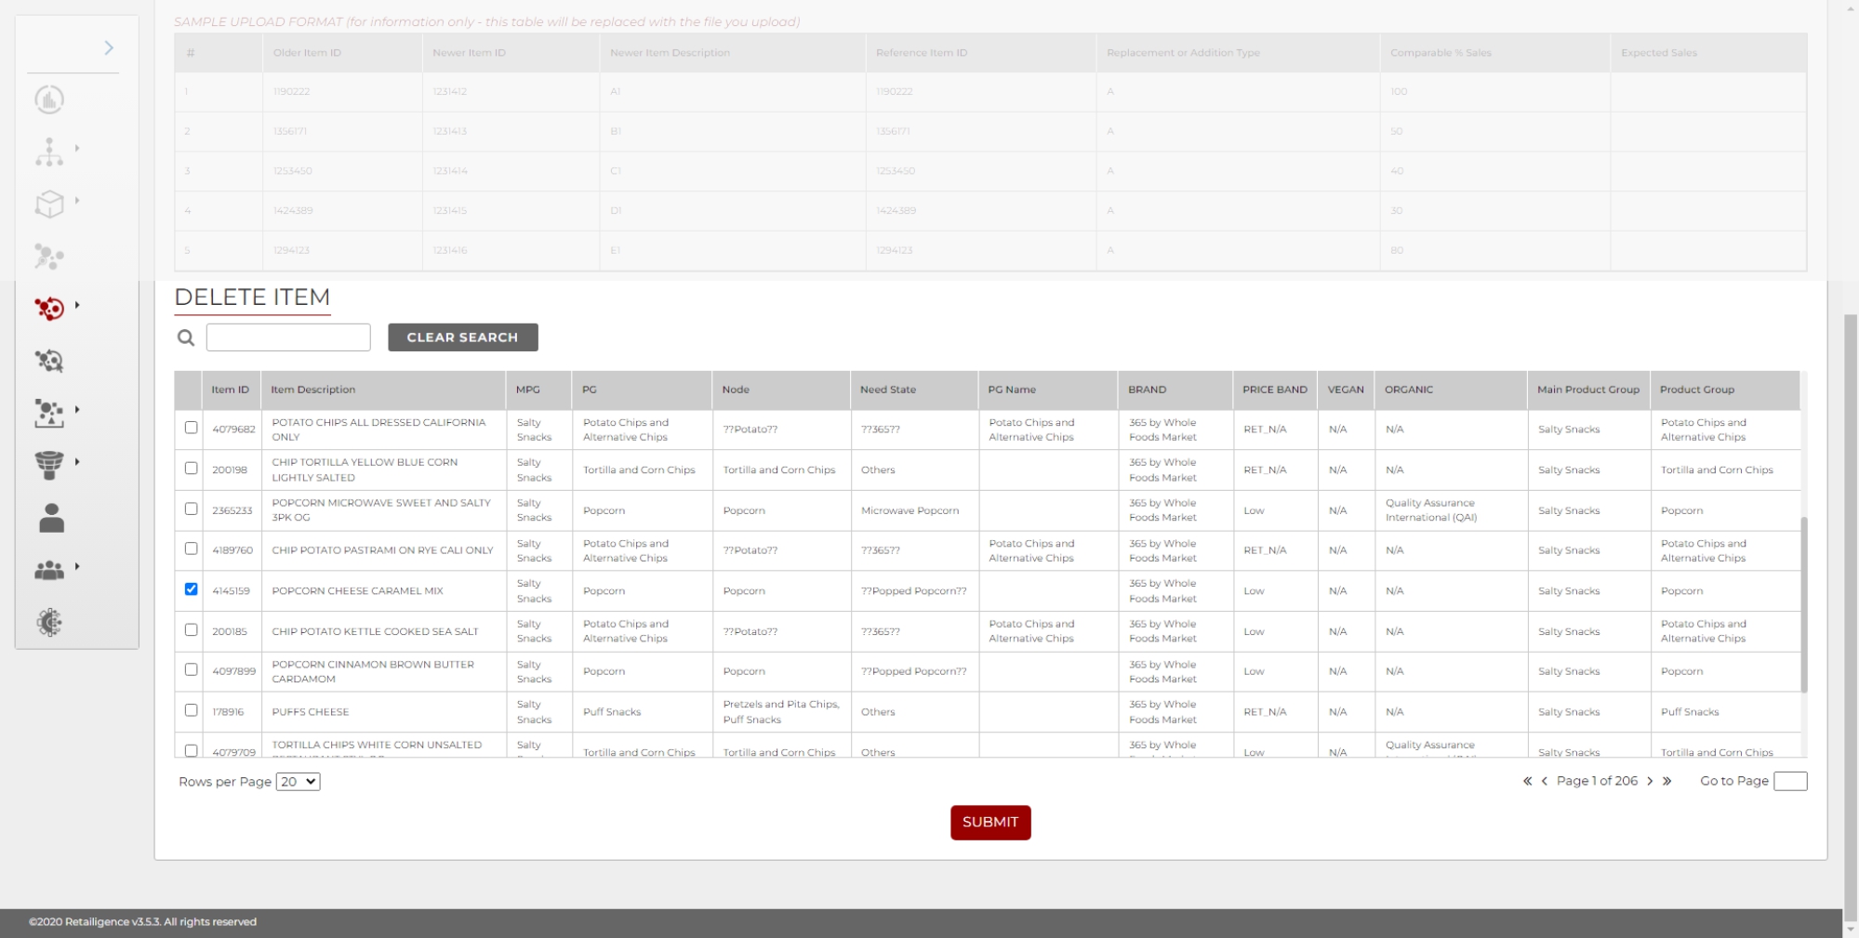This screenshot has height=938, width=1859.
Task: Go to next page using single right arrow
Action: 1650,781
